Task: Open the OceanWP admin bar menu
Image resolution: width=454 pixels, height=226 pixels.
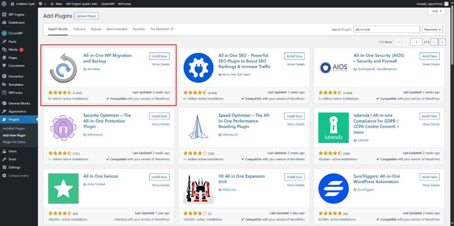Action: tap(107, 4)
